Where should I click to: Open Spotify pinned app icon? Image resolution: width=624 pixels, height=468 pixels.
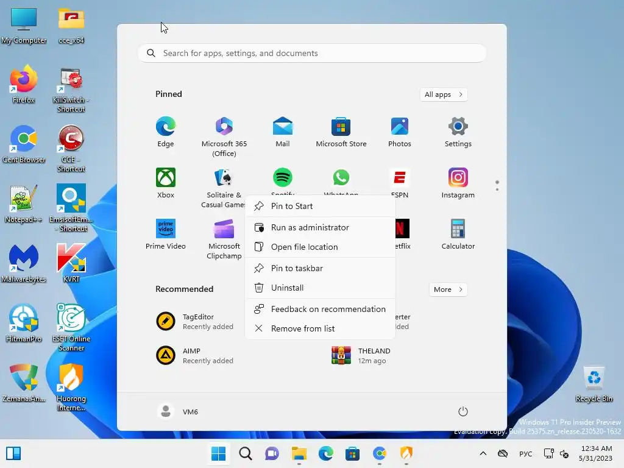tap(283, 177)
